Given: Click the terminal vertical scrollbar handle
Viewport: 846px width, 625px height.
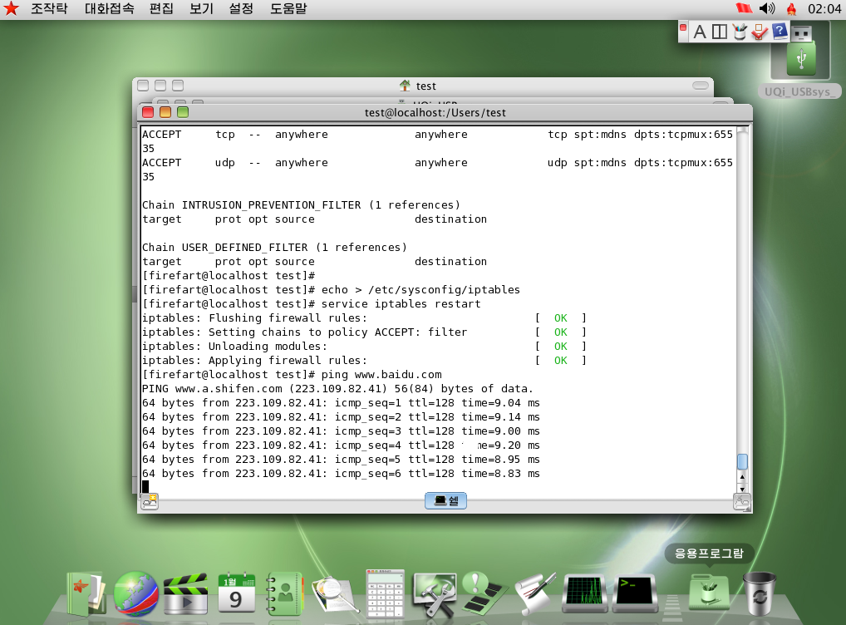Looking at the screenshot, I should [x=742, y=462].
